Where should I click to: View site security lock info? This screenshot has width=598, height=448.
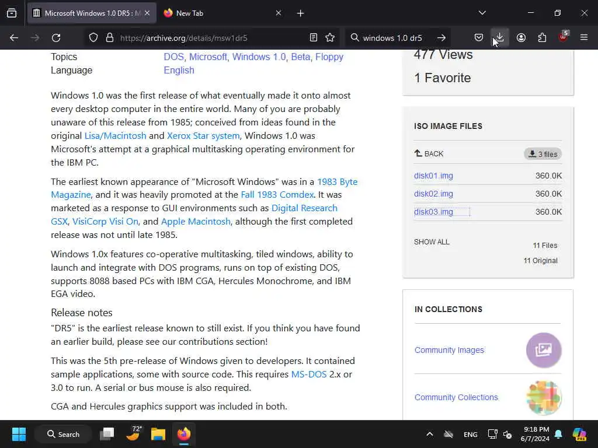point(110,38)
